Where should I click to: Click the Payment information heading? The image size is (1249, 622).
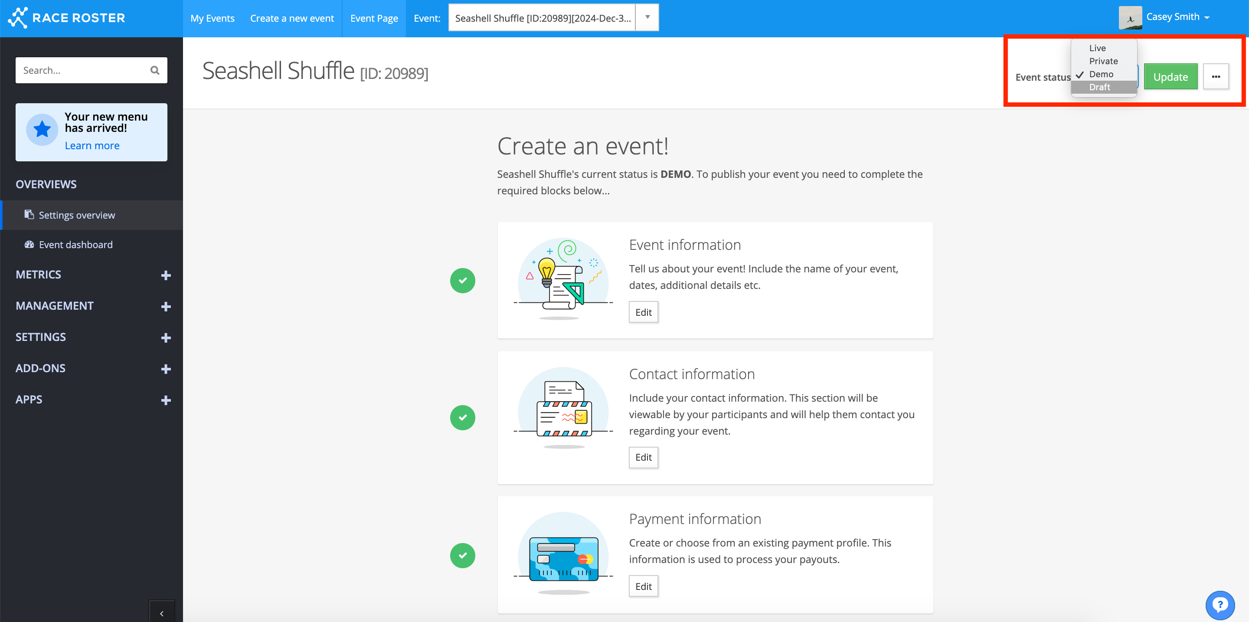pos(695,519)
